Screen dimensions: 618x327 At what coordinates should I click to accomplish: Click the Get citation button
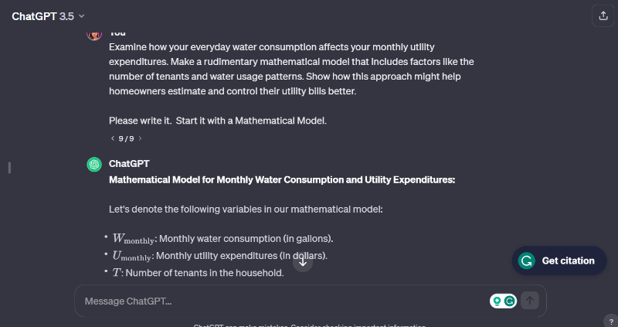559,261
